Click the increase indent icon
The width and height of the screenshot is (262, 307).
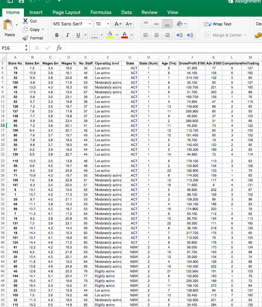click(190, 35)
